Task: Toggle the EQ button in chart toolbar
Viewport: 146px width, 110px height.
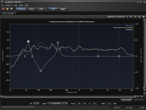Action: (131, 17)
